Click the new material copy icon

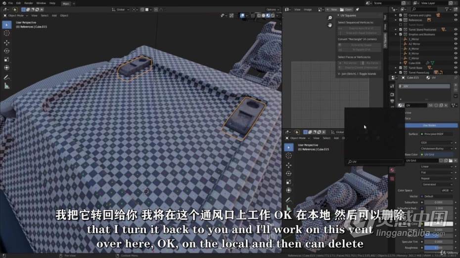(441, 105)
